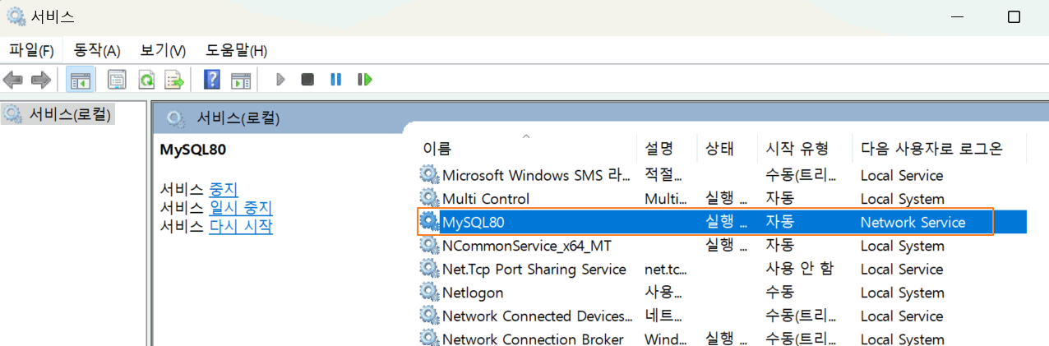Click the 중지 service stop link
Screen dimensions: 1049x346
223,189
